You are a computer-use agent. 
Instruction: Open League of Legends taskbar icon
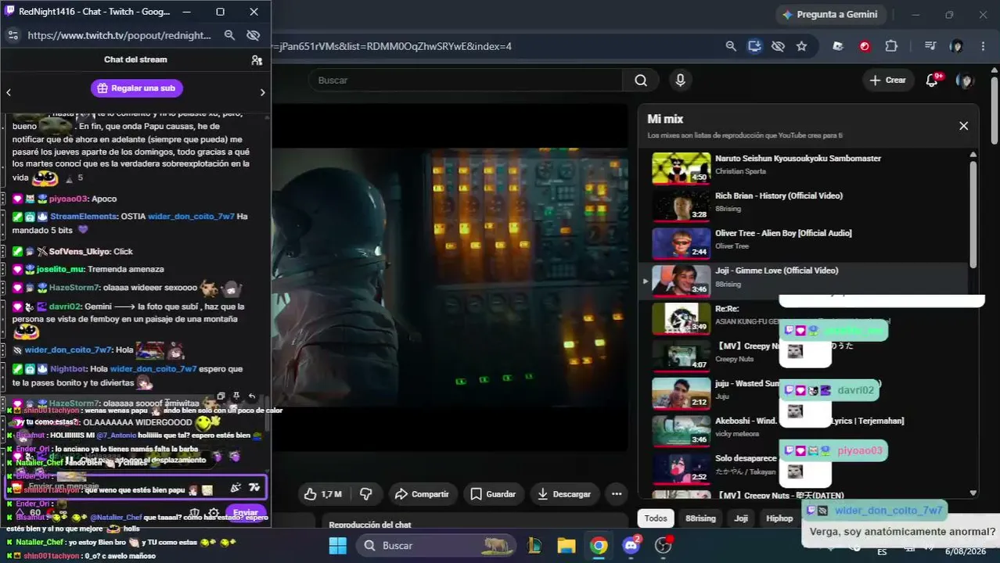tap(535, 545)
